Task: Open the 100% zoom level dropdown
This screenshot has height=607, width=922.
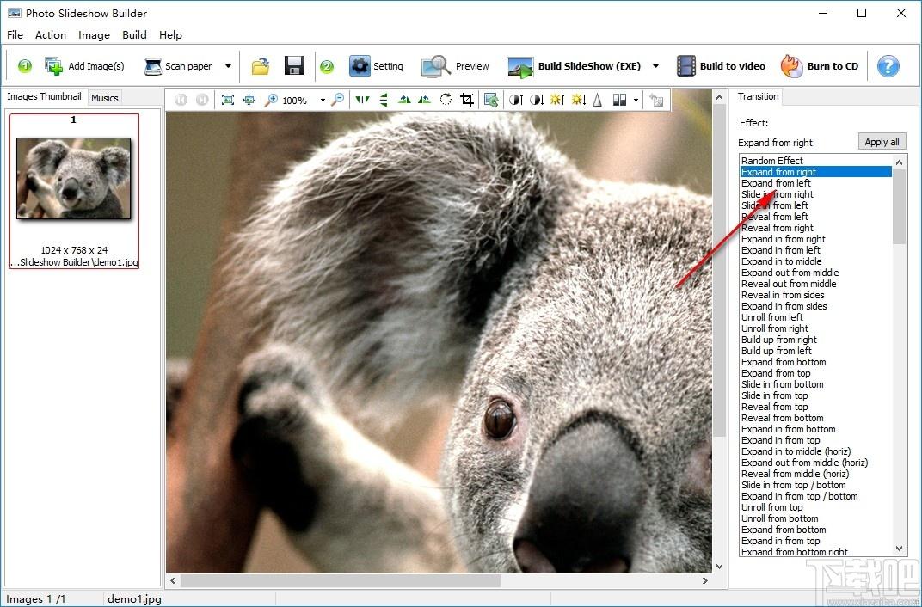Action: pyautogui.click(x=323, y=101)
